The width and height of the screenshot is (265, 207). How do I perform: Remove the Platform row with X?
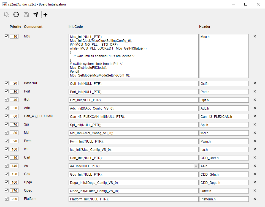[x=255, y=199]
